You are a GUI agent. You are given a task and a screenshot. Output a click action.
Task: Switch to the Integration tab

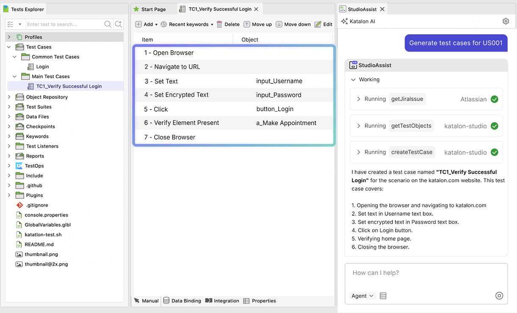pos(222,301)
